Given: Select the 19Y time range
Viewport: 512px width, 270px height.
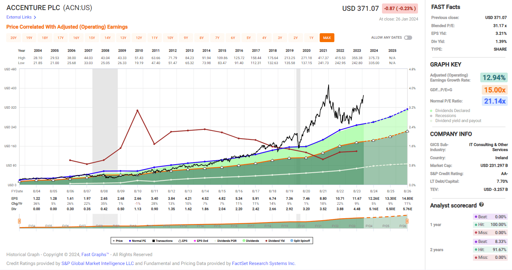Looking at the screenshot, I should click(29, 38).
